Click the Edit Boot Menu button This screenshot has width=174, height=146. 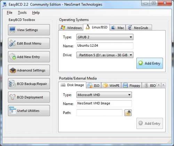[29, 43]
